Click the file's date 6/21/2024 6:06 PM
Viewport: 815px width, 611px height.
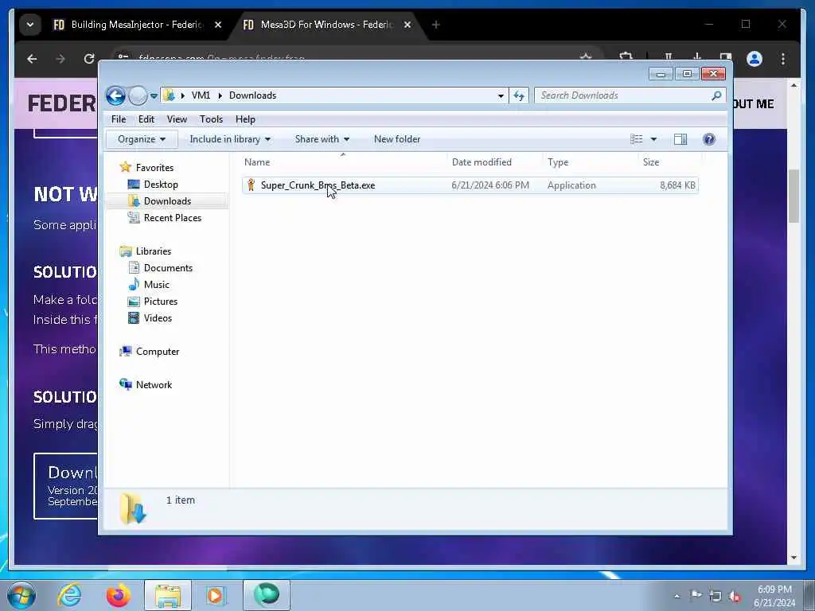(x=490, y=185)
